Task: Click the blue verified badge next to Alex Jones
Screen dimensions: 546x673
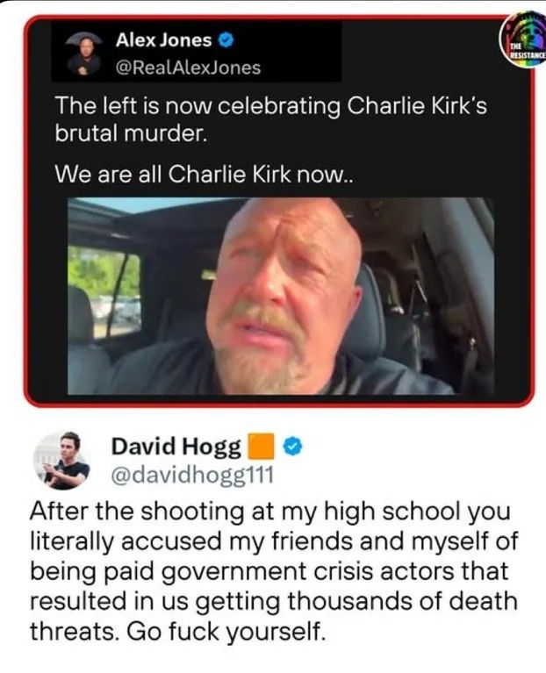Action: (226, 40)
